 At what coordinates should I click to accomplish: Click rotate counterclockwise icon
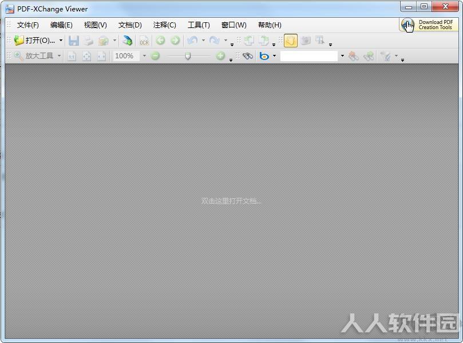pos(248,41)
